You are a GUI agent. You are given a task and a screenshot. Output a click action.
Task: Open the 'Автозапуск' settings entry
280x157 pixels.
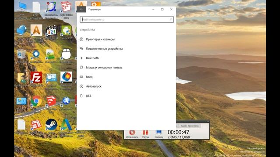pos(94,86)
